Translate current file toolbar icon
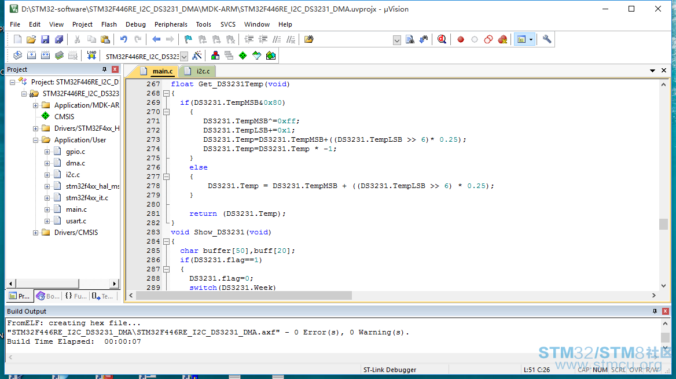Image resolution: width=676 pixels, height=379 pixels. [18, 55]
